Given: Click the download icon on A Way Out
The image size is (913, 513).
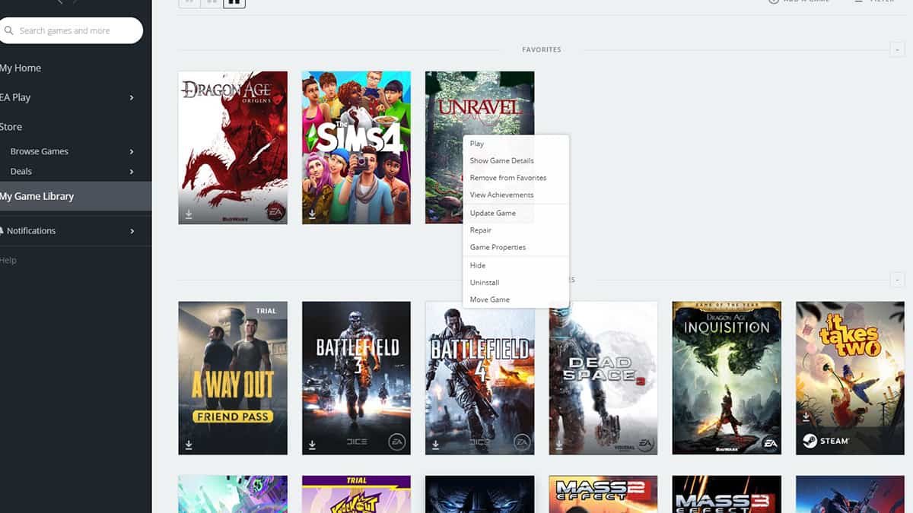Looking at the screenshot, I should tap(188, 443).
